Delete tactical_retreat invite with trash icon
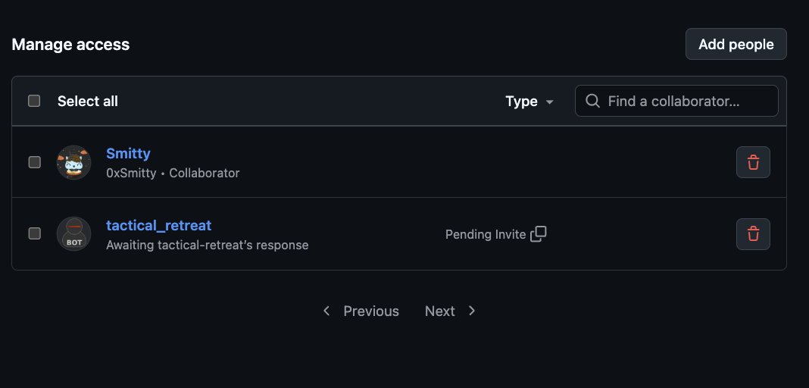 pyautogui.click(x=753, y=234)
